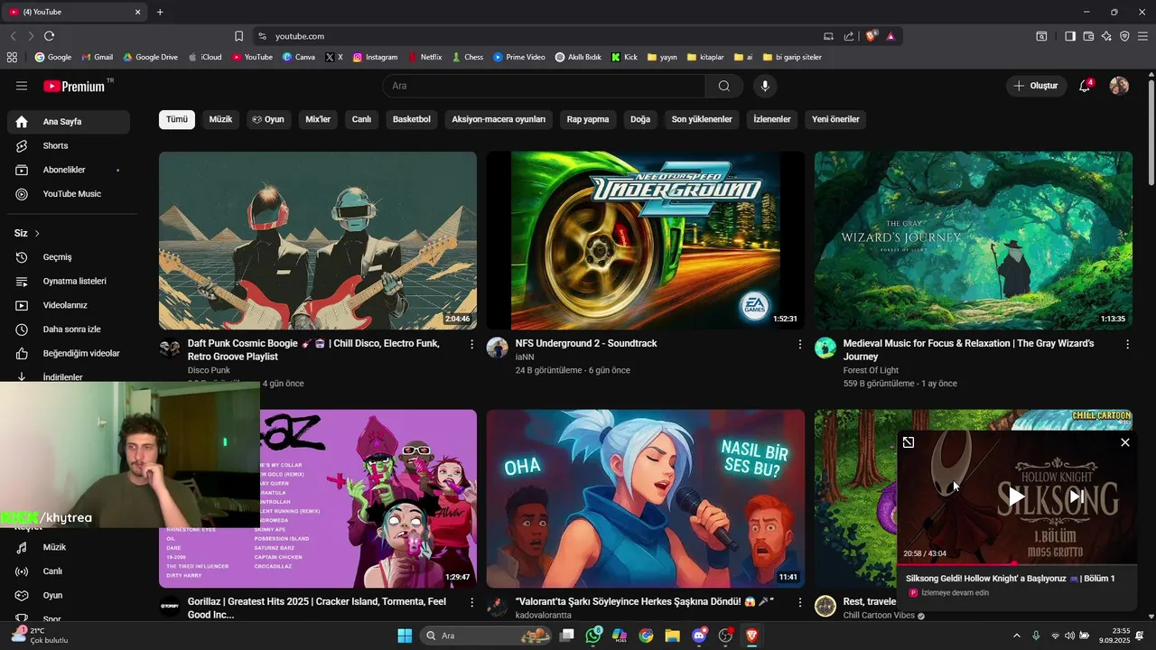Image resolution: width=1156 pixels, height=650 pixels.
Task: Open the Chess bookmark
Action: [x=467, y=57]
